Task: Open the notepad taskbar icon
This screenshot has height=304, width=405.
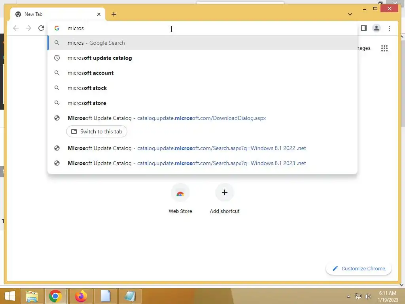Action: tap(130, 296)
